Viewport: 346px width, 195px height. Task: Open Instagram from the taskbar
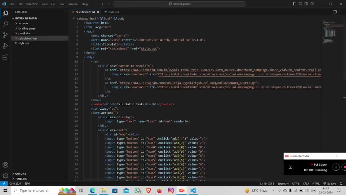[171, 190]
